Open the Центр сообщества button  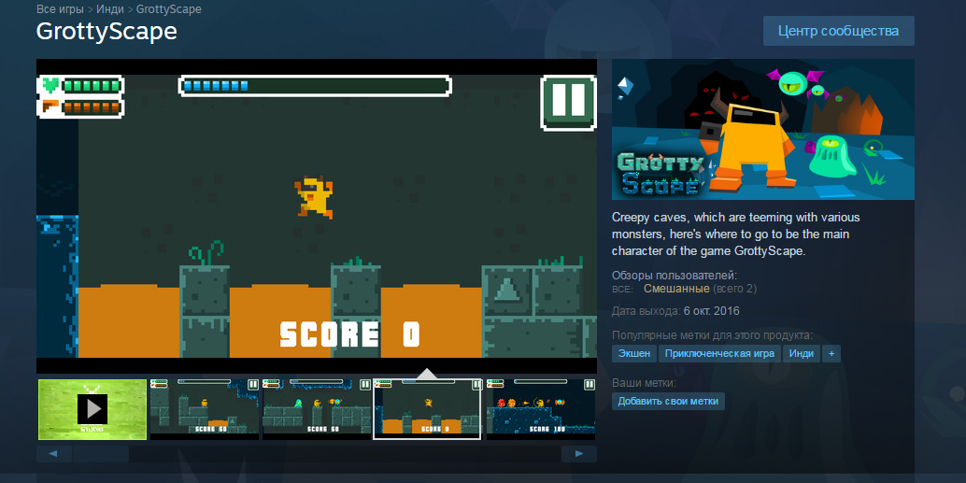click(838, 31)
